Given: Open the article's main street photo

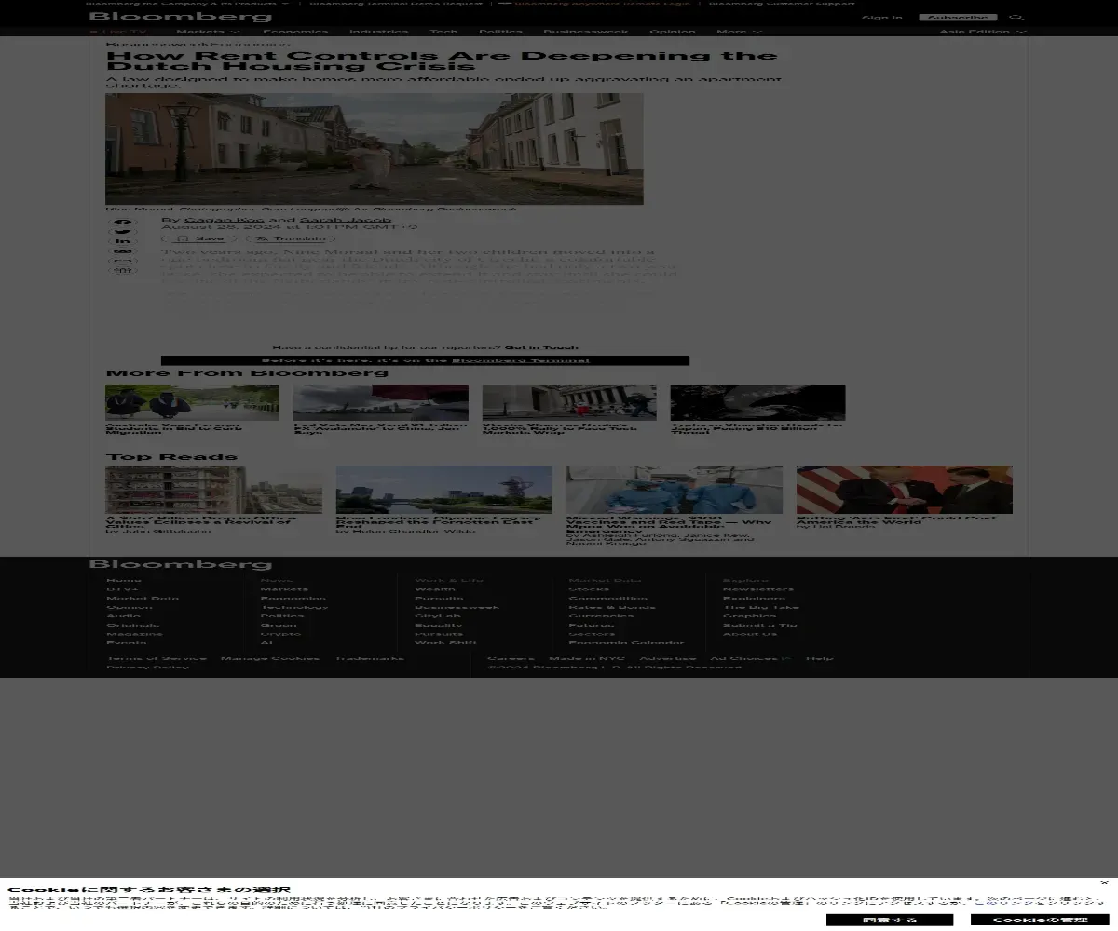Looking at the screenshot, I should click(375, 149).
